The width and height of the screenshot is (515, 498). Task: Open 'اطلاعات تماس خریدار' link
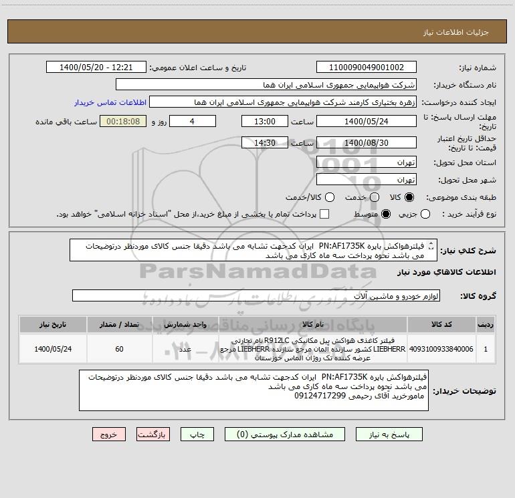coord(110,102)
